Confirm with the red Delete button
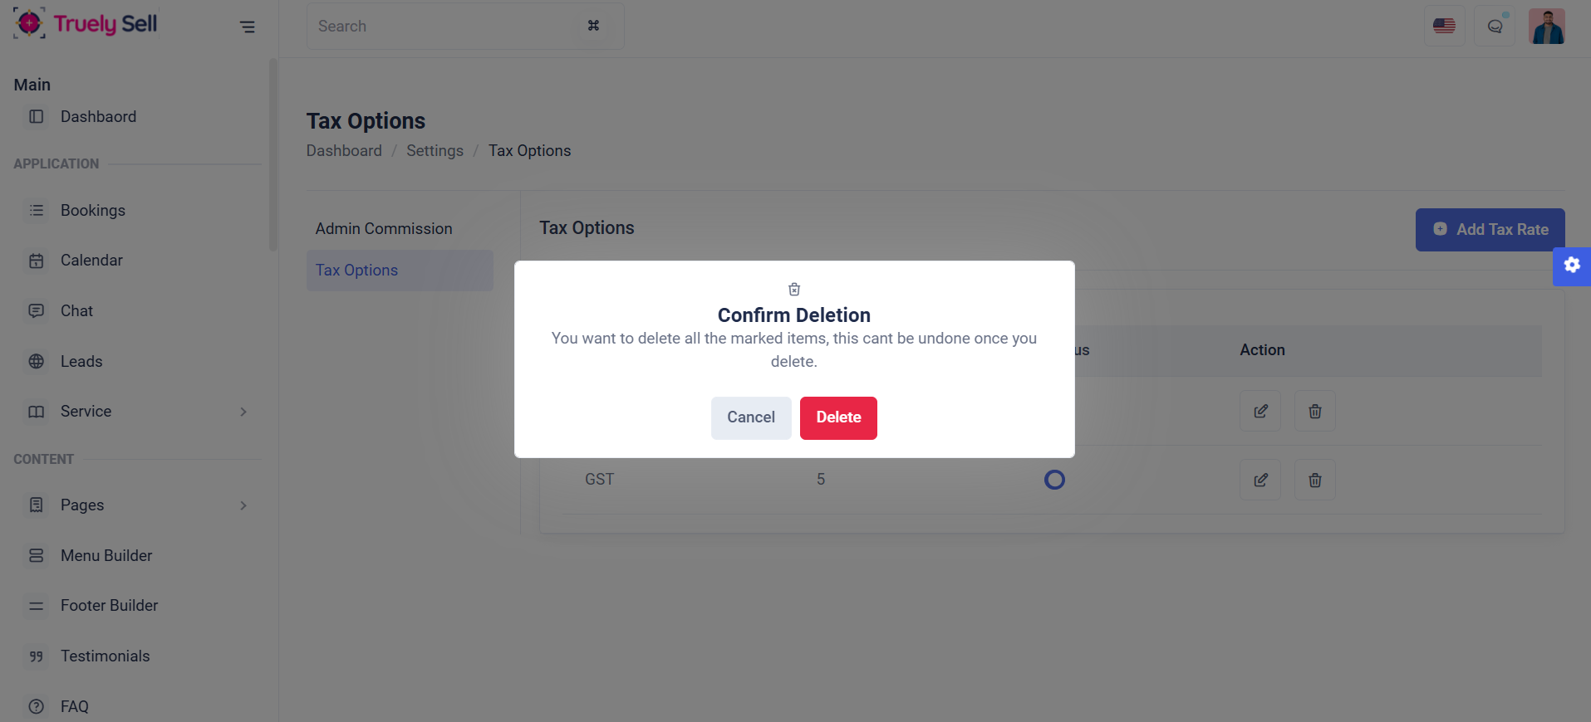 pos(838,417)
